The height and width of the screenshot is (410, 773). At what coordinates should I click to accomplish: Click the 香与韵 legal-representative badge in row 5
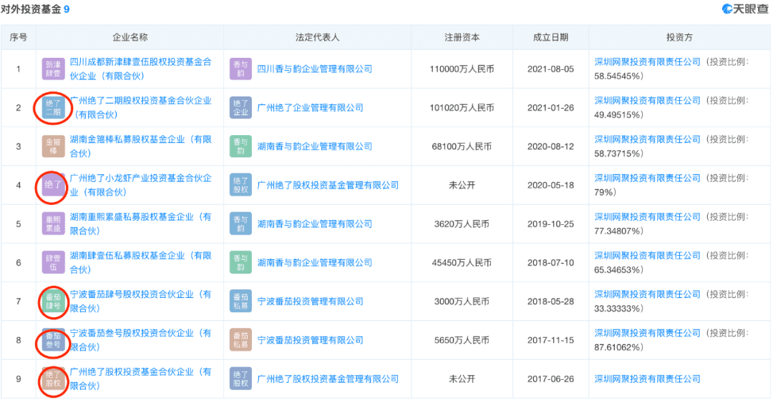pyautogui.click(x=240, y=224)
